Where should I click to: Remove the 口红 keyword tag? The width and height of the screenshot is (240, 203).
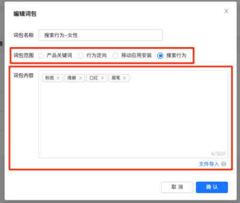click(x=102, y=78)
